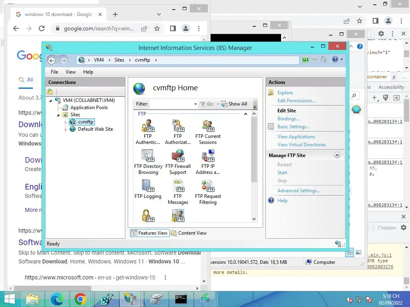Collapse Manage FTP Site section

coord(337,155)
